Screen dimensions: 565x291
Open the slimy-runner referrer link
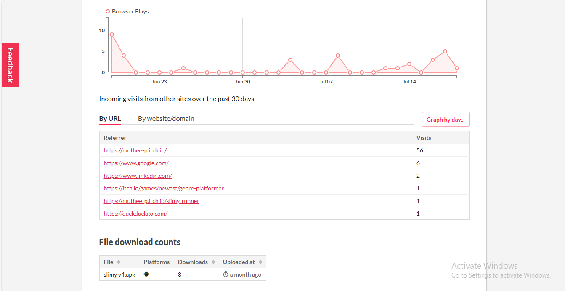[x=151, y=201]
